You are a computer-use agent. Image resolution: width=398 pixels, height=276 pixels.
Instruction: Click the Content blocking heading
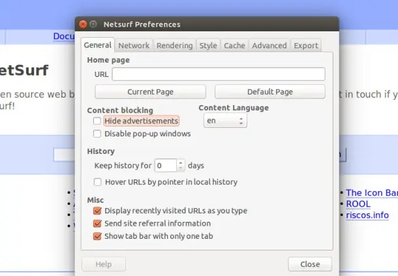pos(120,110)
